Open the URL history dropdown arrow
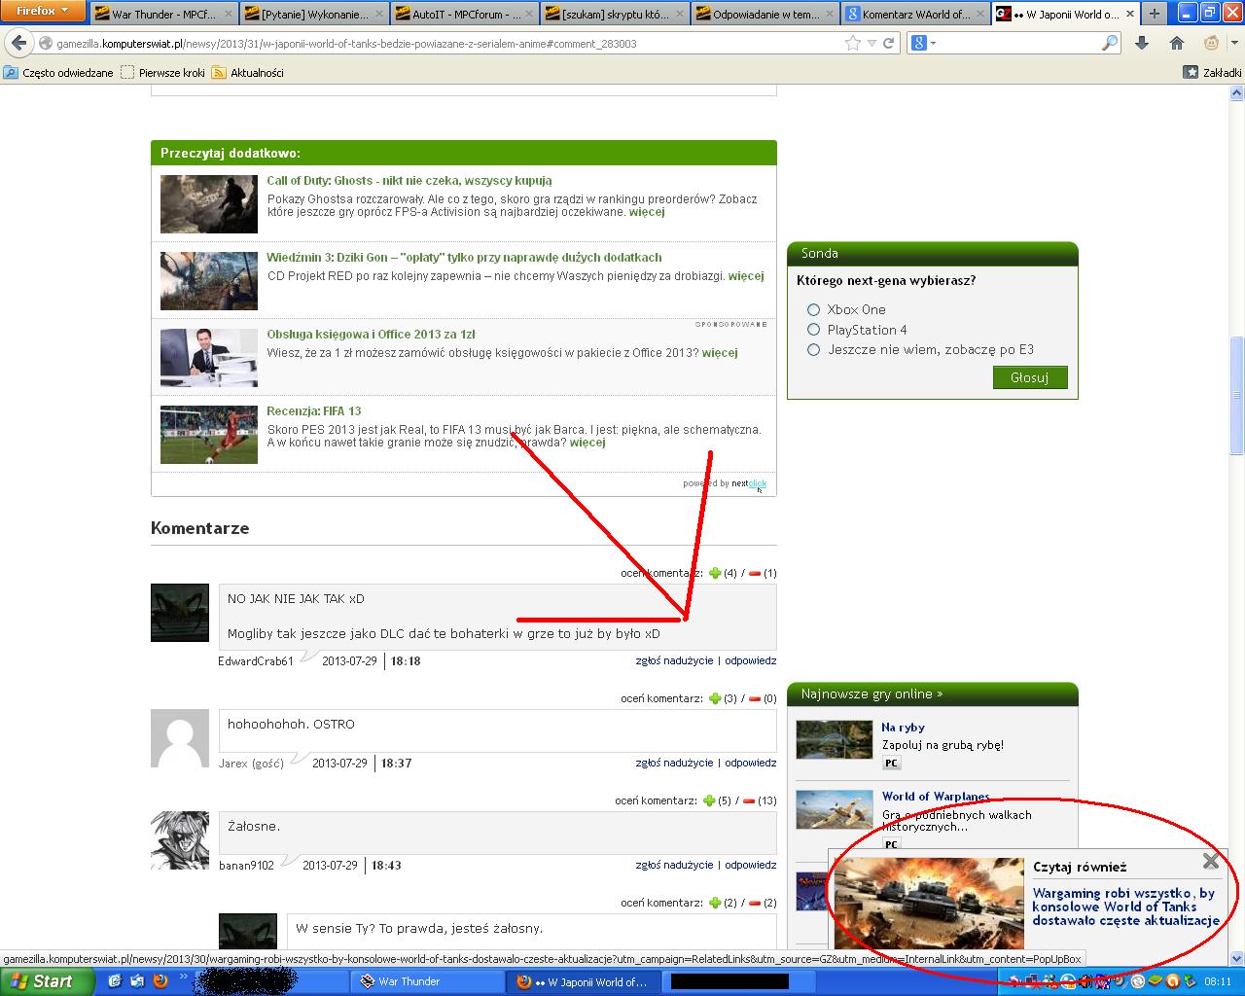The width and height of the screenshot is (1245, 996). coord(871,44)
